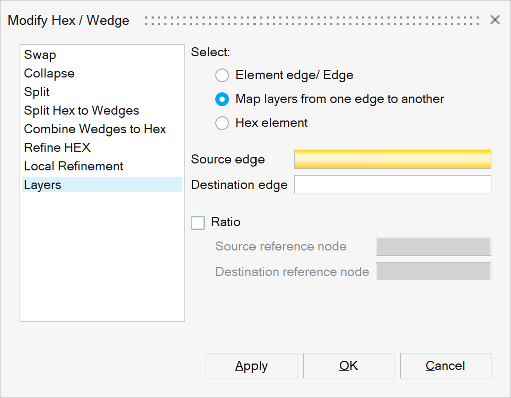
Task: Select Swap in the operations list
Action: (x=40, y=55)
